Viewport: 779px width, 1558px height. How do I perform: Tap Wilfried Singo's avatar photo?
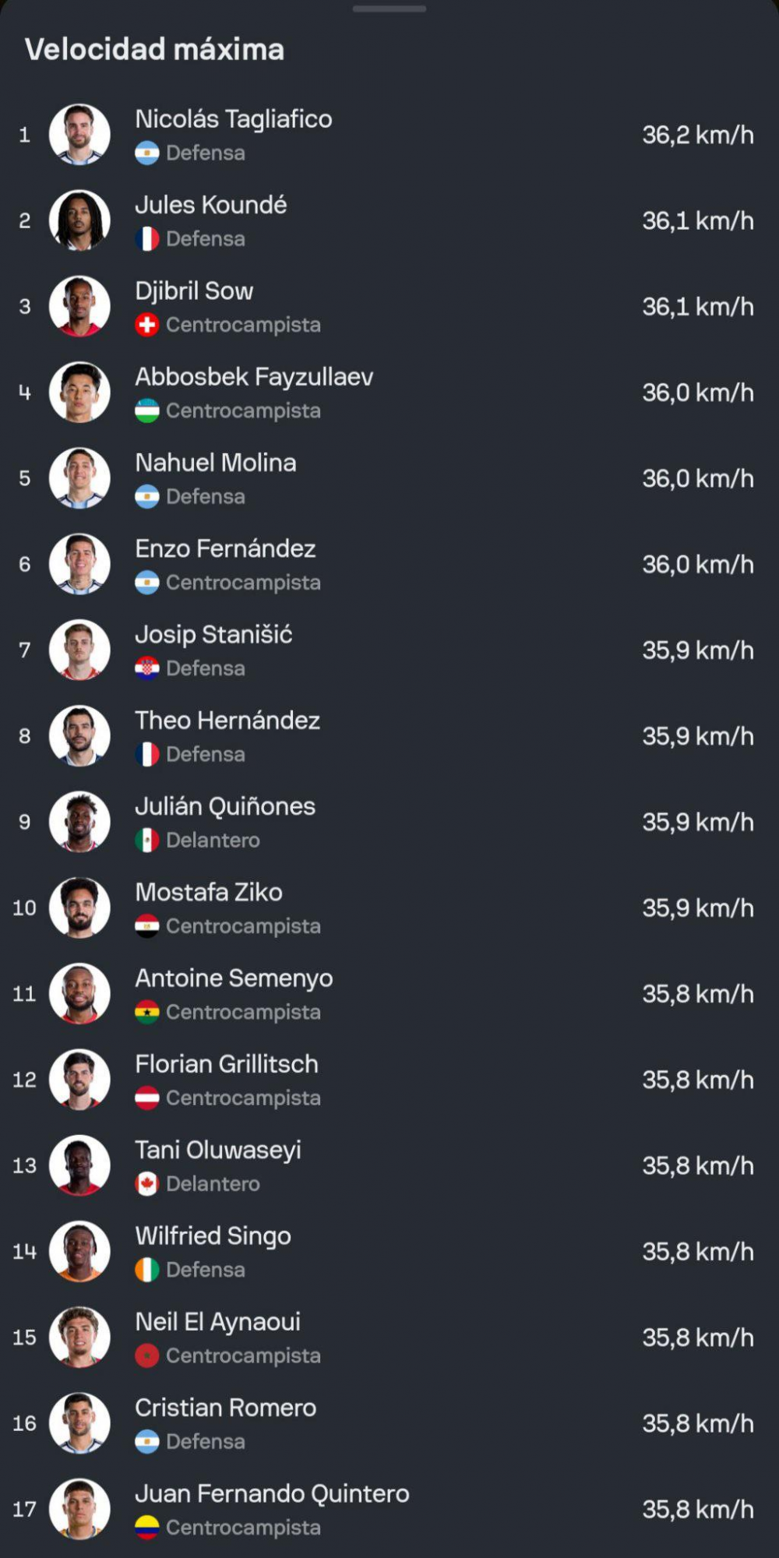79,1251
